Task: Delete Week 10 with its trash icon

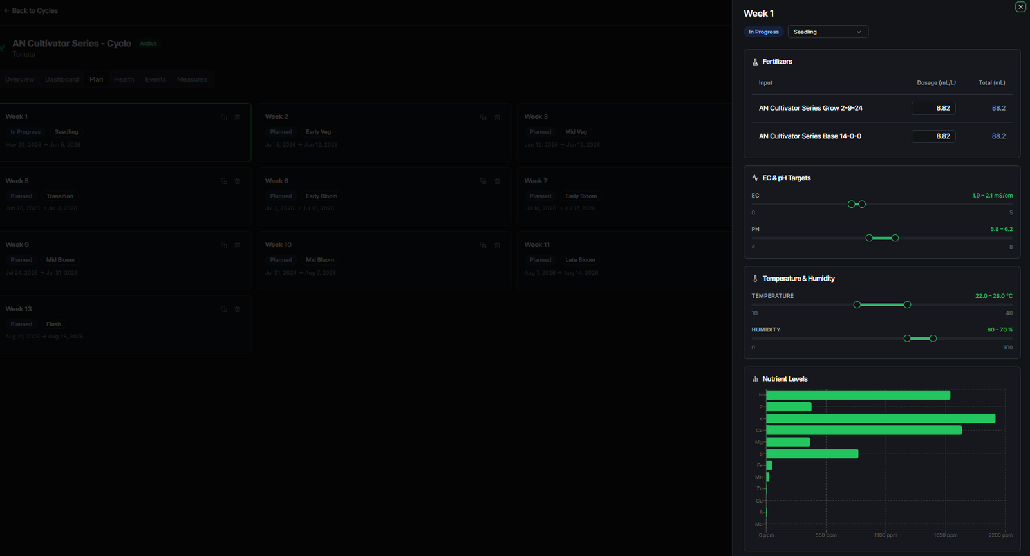Action: pyautogui.click(x=498, y=245)
